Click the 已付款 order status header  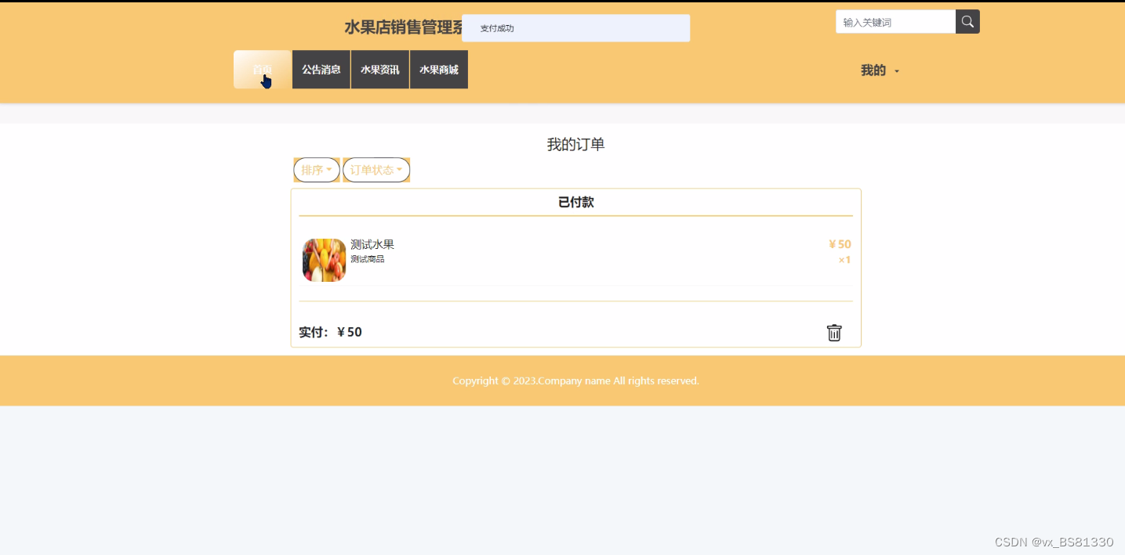(576, 202)
